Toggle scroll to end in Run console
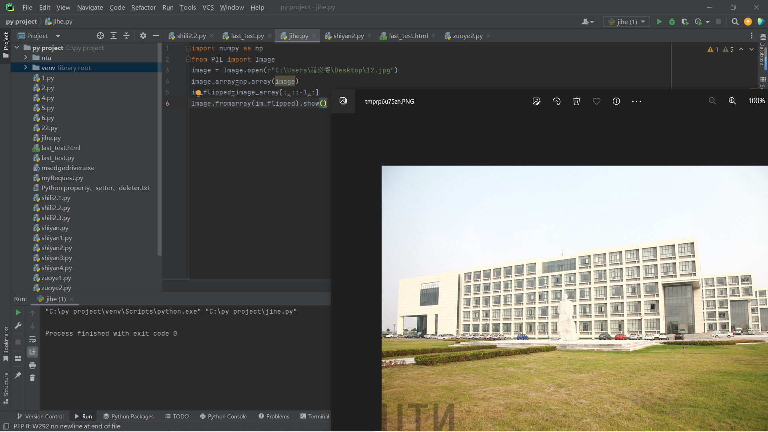The width and height of the screenshot is (768, 432). [32, 352]
